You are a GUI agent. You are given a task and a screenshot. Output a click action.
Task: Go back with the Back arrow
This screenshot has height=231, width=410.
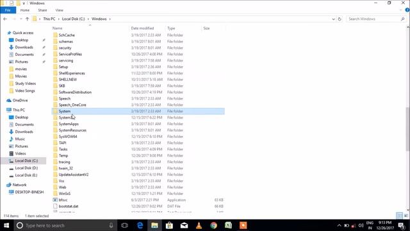[x=5, y=19]
